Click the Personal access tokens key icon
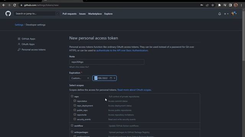This screenshot has width=245, height=137. [19, 49]
